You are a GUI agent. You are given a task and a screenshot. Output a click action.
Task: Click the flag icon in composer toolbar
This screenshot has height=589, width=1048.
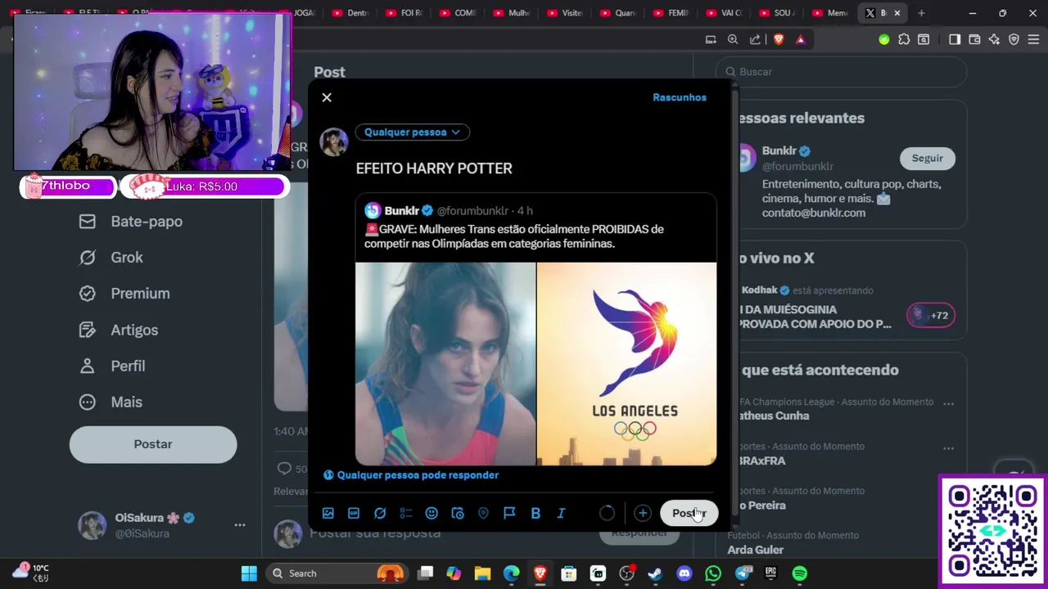509,513
